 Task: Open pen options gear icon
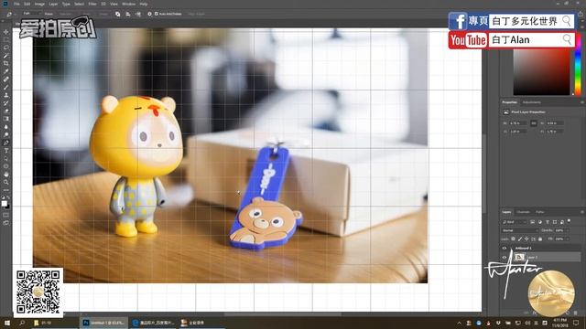click(x=149, y=14)
